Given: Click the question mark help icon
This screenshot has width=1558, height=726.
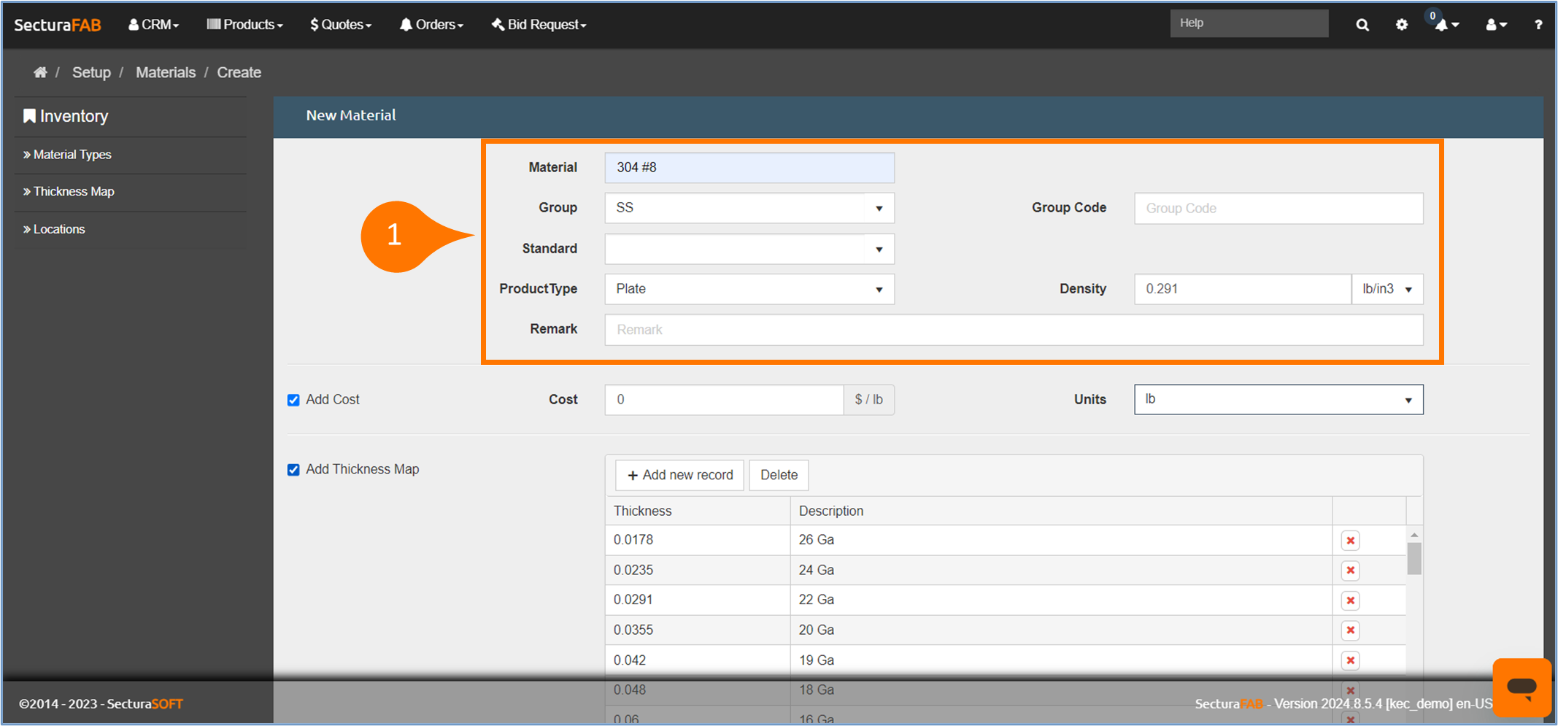Looking at the screenshot, I should pyautogui.click(x=1538, y=25).
